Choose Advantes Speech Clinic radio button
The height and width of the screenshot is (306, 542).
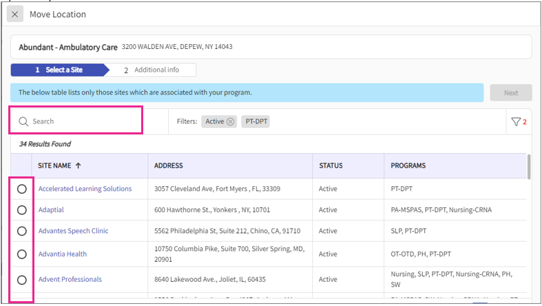pyautogui.click(x=22, y=231)
